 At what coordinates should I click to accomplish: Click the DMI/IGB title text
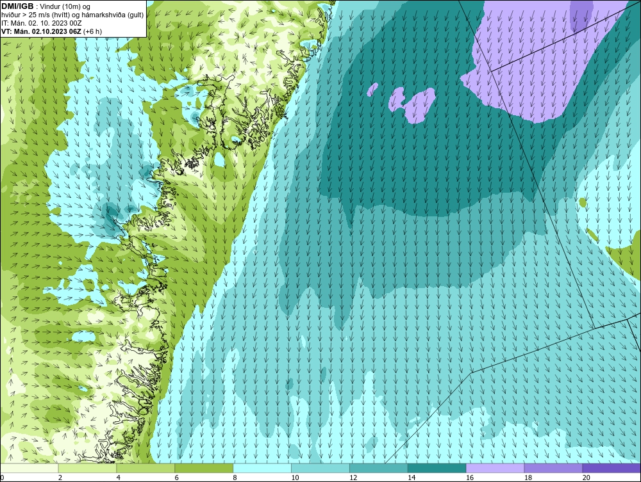pyautogui.click(x=17, y=6)
